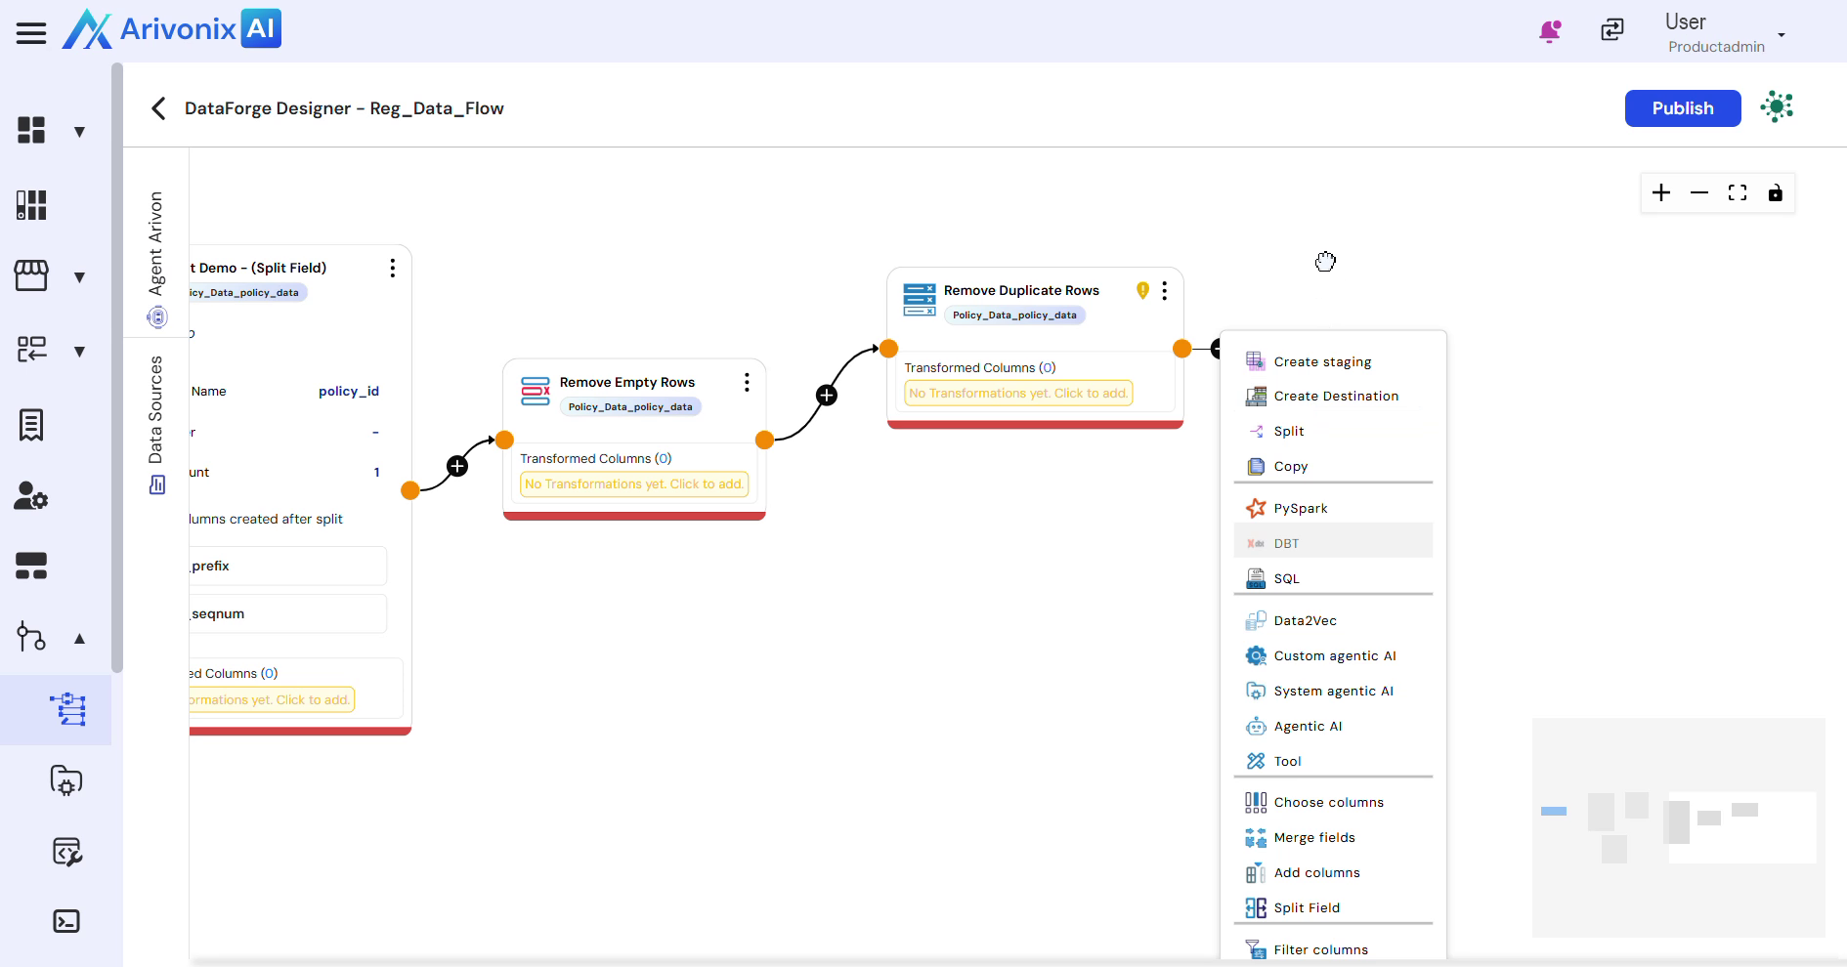Open Remove Duplicate Rows three-dot menu
1847x967 pixels.
pyautogui.click(x=1164, y=291)
